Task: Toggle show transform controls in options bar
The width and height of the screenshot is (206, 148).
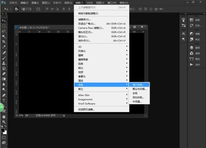Action: coord(38,9)
